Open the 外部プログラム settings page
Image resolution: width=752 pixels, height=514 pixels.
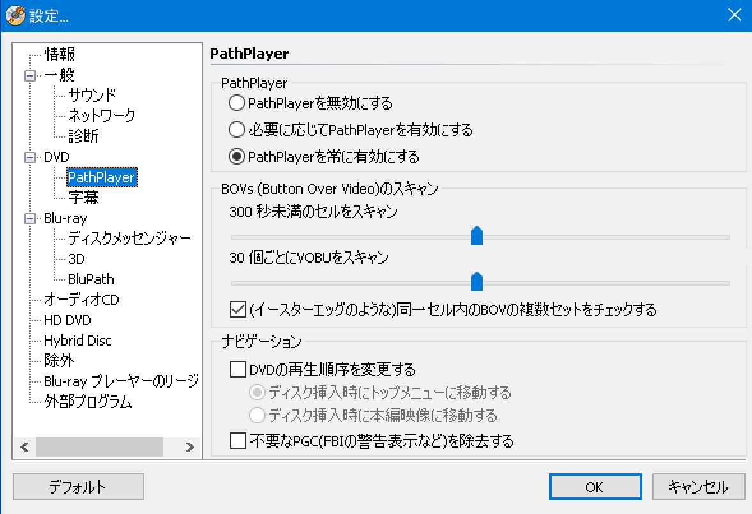click(87, 401)
